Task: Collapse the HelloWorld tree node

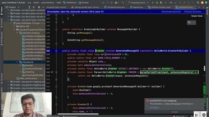Action: coord(17,62)
